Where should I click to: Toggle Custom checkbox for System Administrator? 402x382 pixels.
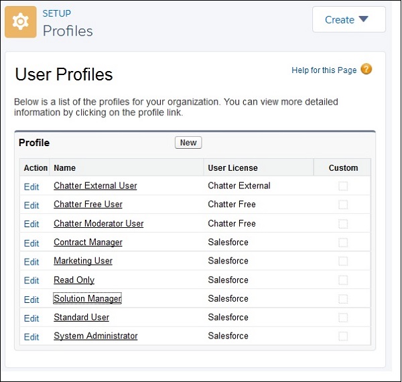pyautogui.click(x=343, y=336)
